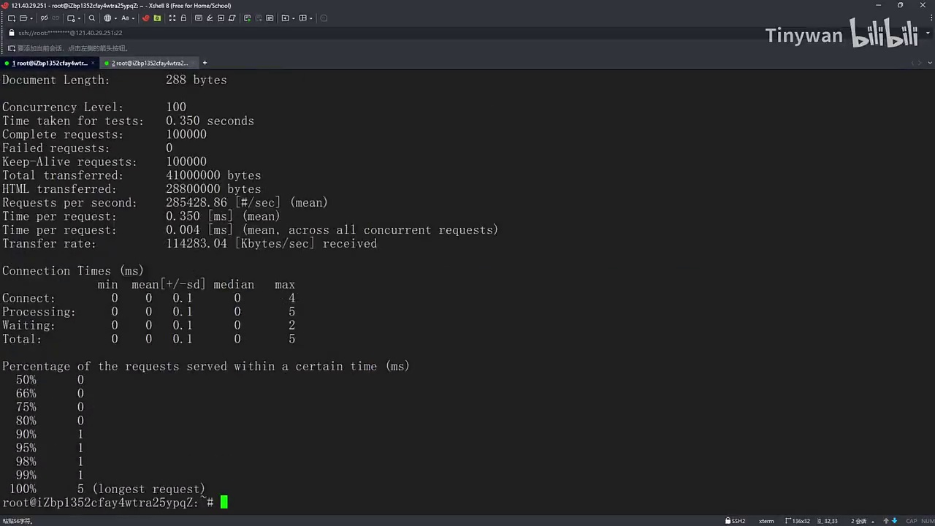The image size is (935, 526).
Task: Click the 136x32 terminal size indicator
Action: (x=798, y=521)
